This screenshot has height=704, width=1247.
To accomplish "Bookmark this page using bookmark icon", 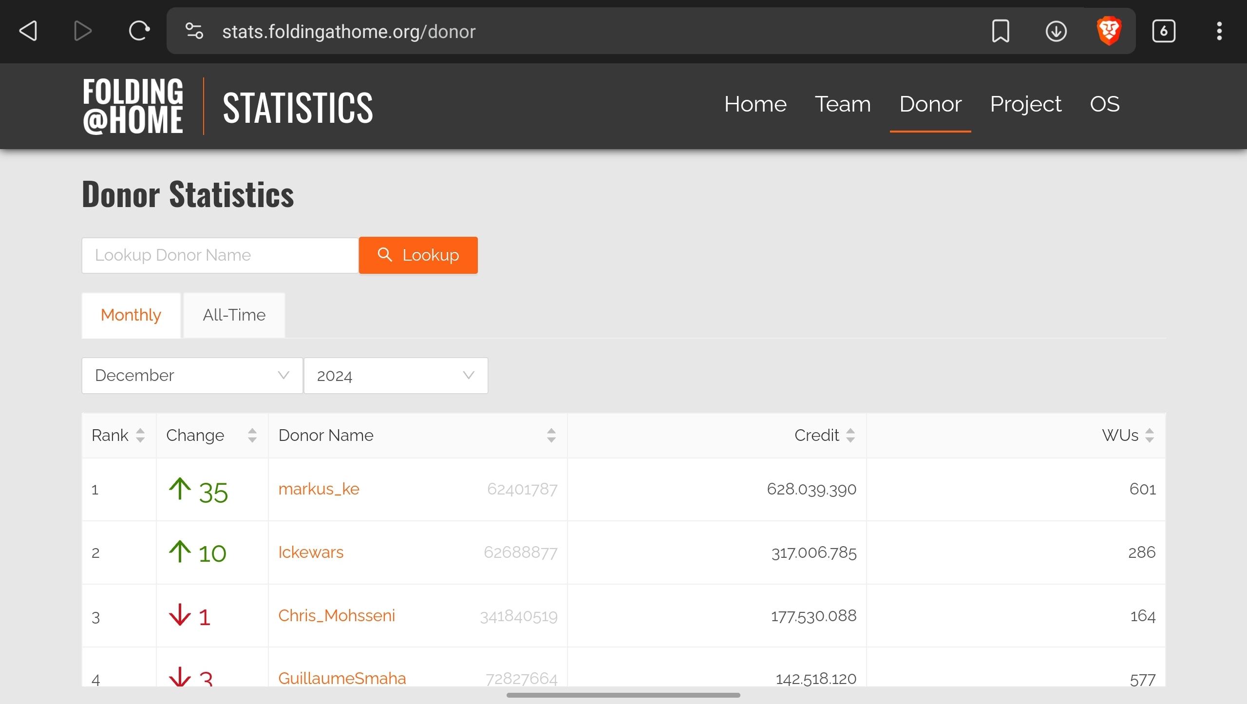I will point(1001,31).
